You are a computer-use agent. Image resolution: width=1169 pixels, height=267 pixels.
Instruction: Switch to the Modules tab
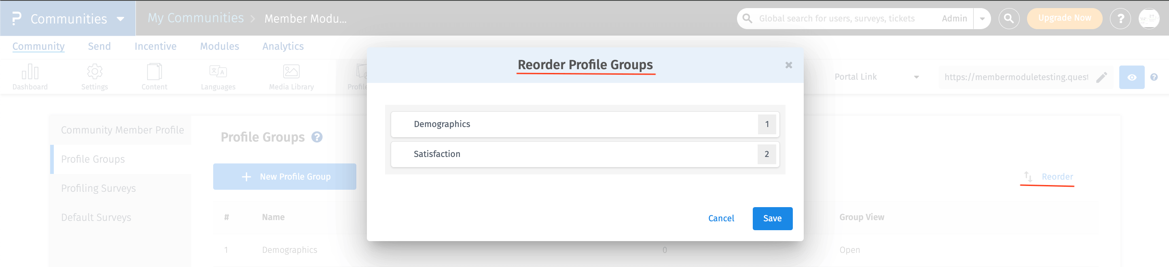220,46
